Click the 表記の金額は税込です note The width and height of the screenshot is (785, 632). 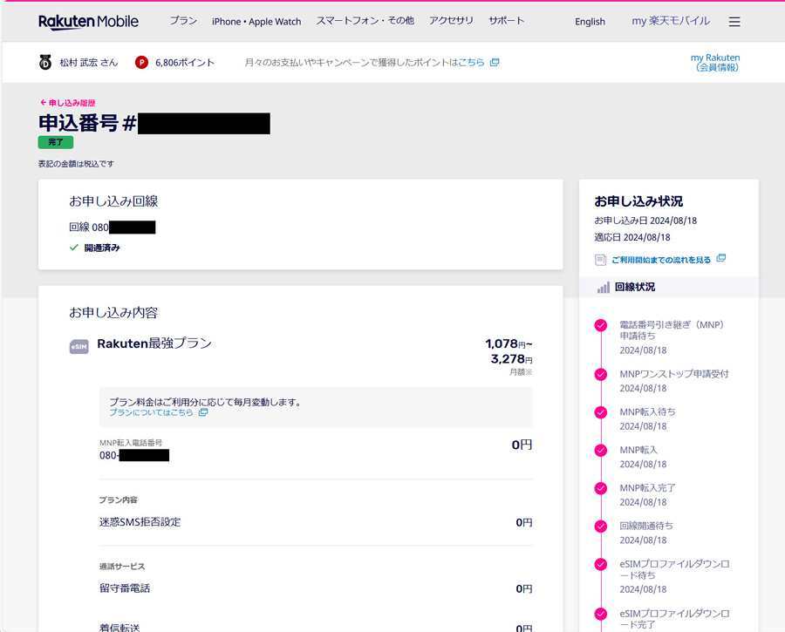pyautogui.click(x=76, y=164)
